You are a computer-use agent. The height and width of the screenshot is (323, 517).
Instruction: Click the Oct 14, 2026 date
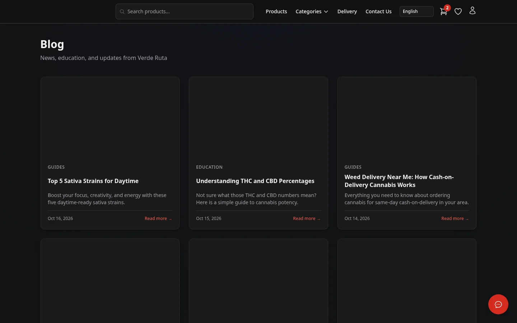(357, 218)
